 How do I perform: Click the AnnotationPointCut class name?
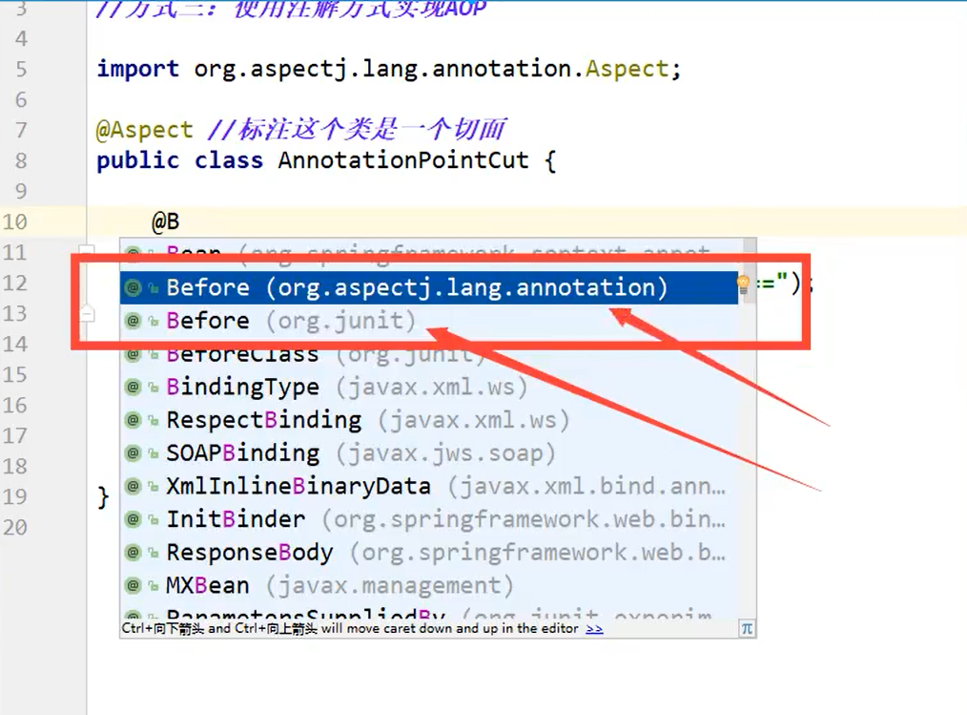403,160
